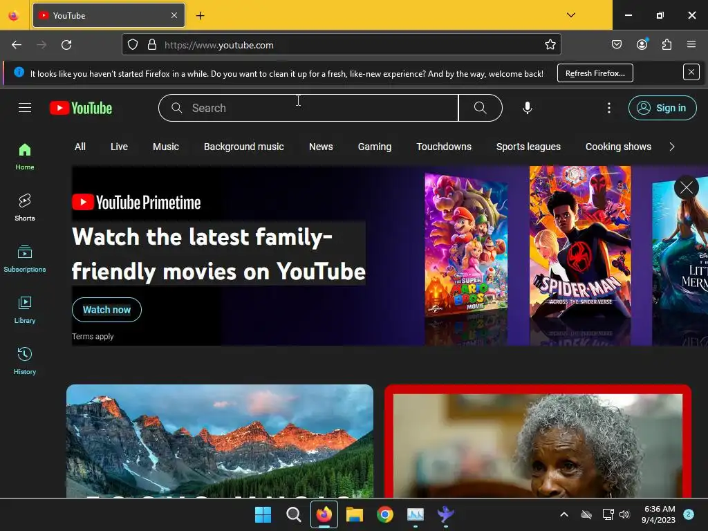Image resolution: width=708 pixels, height=531 pixels.
Task: Start voice search with microphone icon
Action: 527,108
